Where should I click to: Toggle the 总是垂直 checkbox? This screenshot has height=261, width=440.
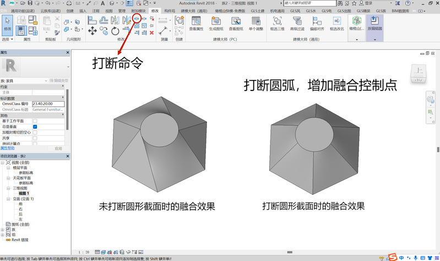[x=35, y=127]
